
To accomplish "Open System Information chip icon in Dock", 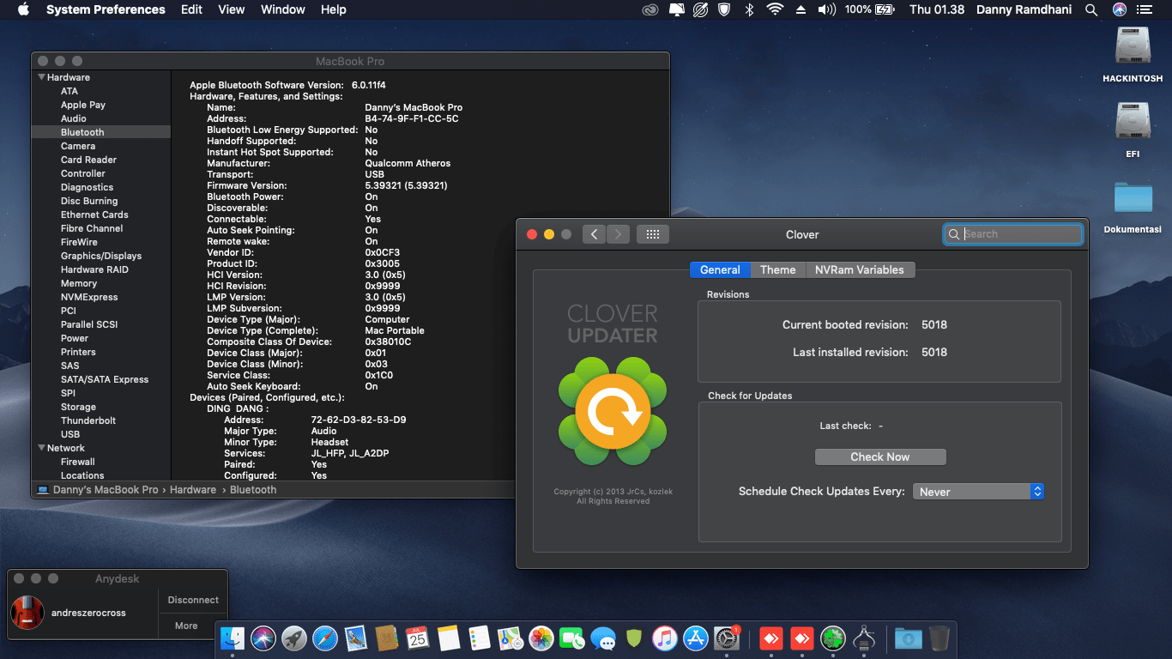I will pyautogui.click(x=864, y=638).
